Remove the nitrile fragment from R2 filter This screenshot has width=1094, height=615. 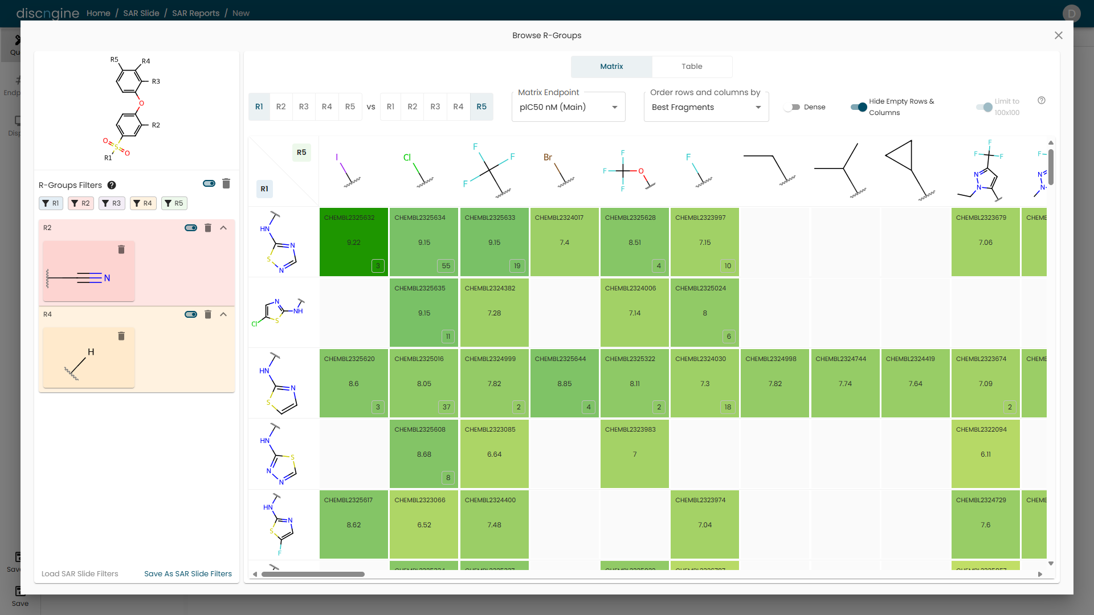121,249
